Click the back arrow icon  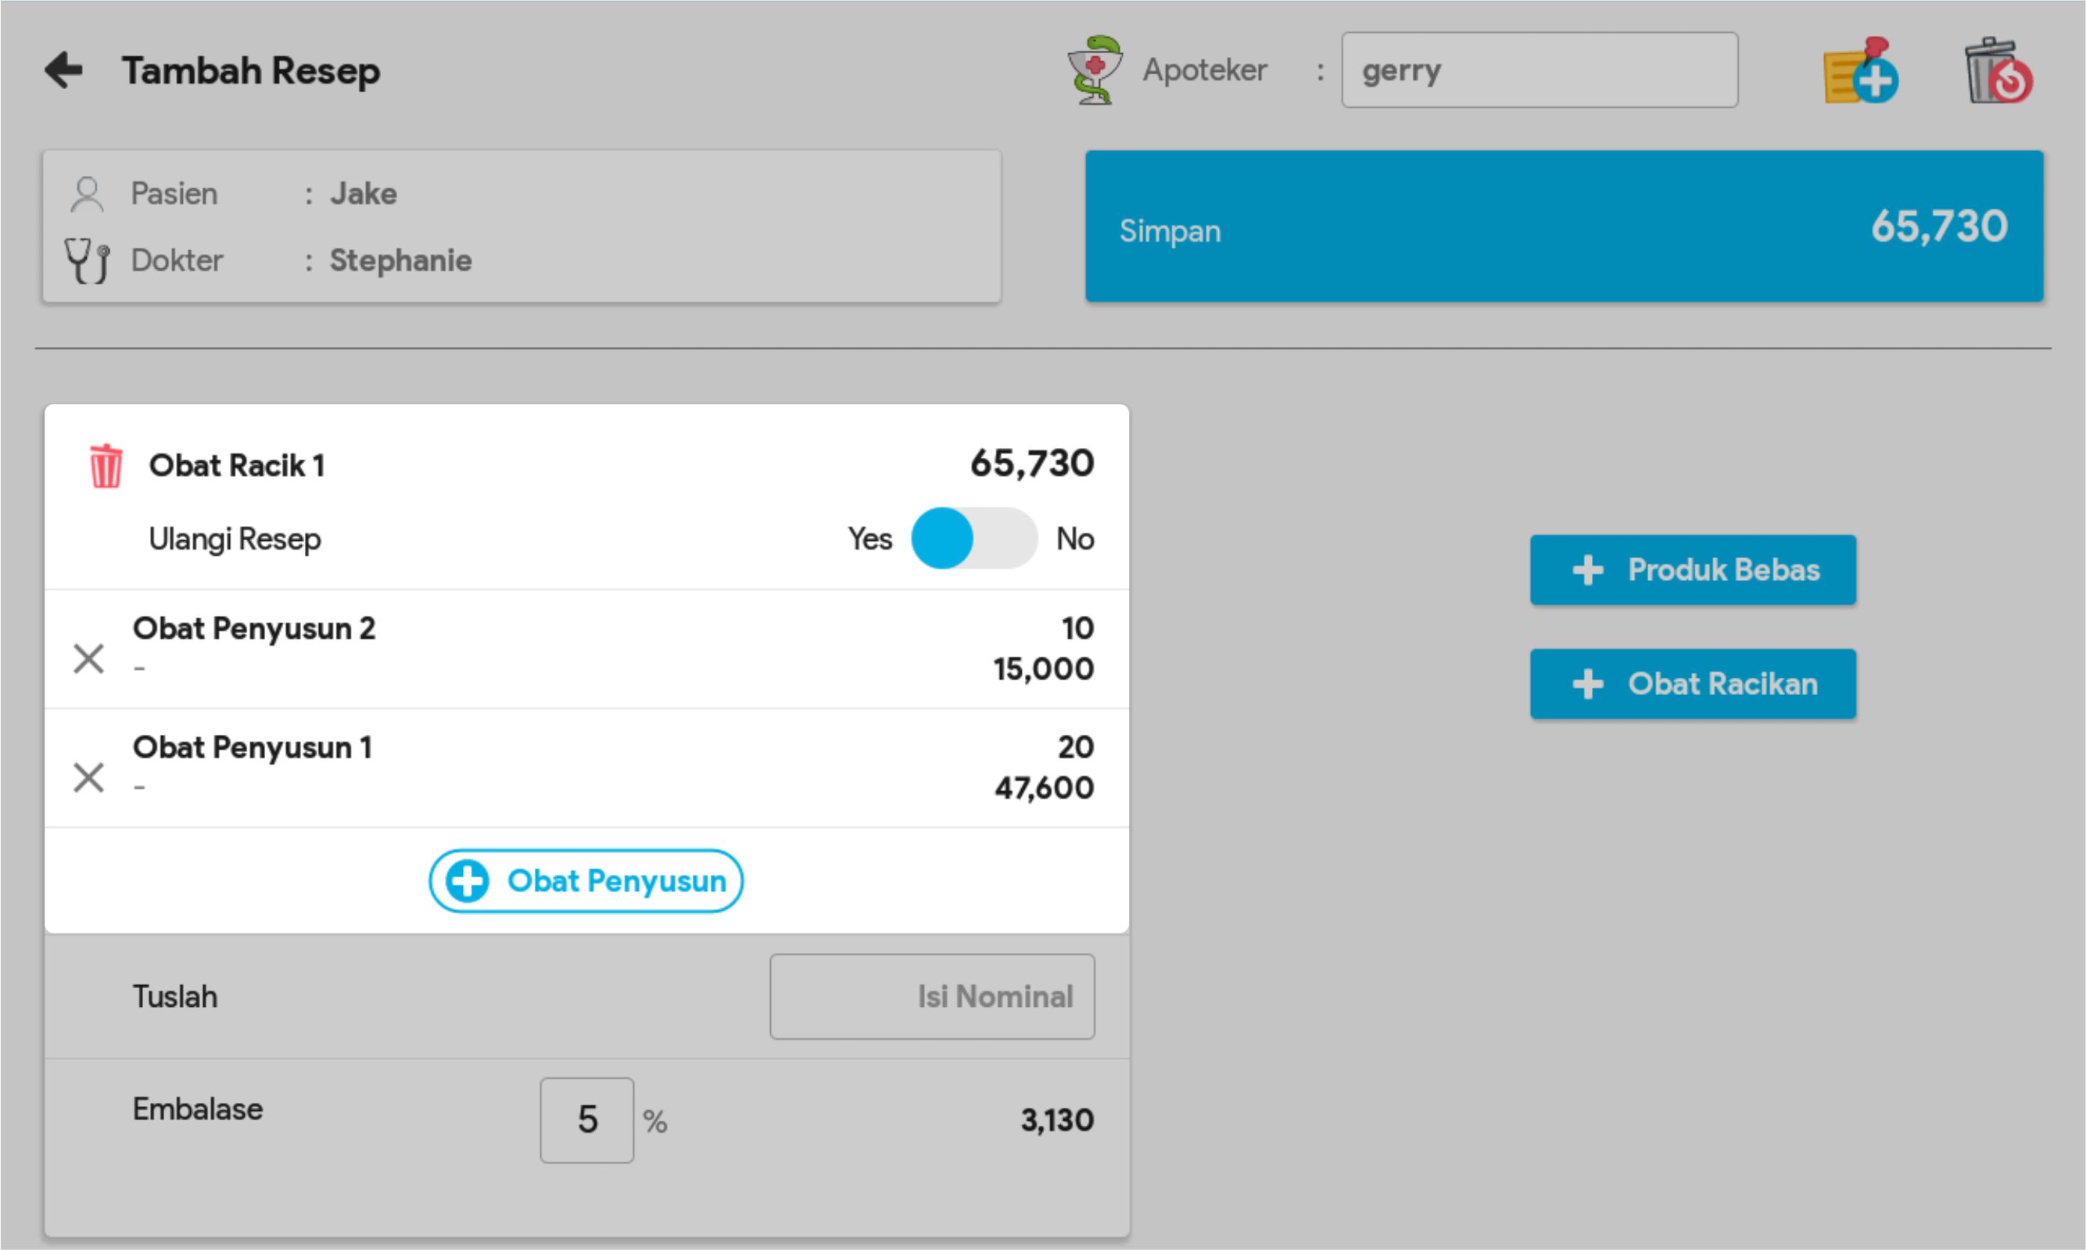(x=64, y=70)
